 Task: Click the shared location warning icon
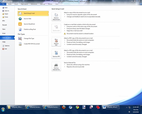click(x=65, y=33)
